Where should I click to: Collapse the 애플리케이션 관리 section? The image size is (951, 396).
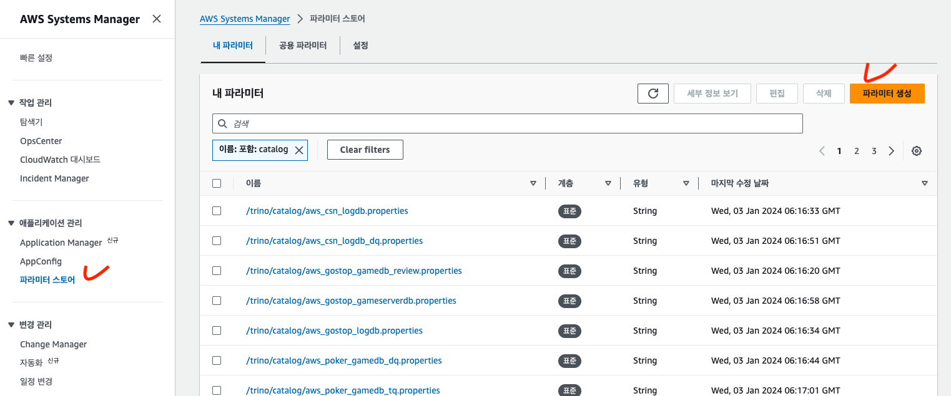coord(11,223)
